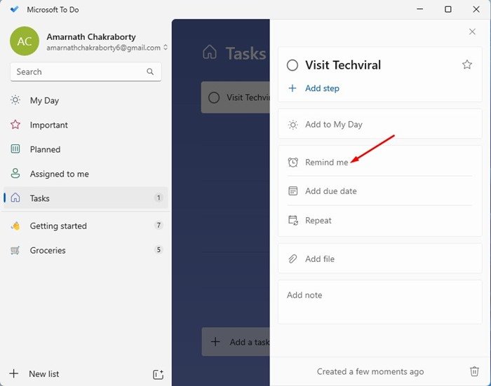Click the Add note text area

pyautogui.click(x=380, y=302)
